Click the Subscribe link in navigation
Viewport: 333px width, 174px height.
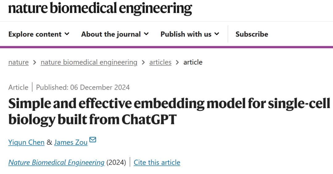252,34
